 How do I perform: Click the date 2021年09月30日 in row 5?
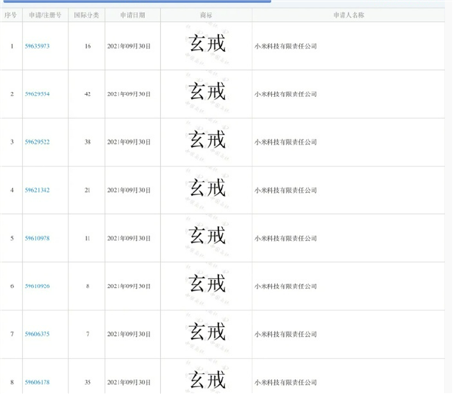coord(129,238)
